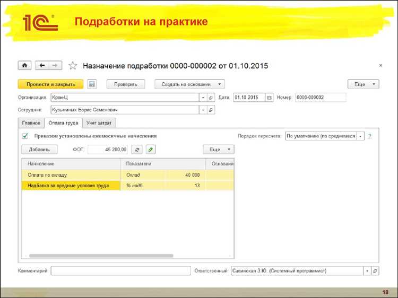Click the Основание column header

(220, 164)
